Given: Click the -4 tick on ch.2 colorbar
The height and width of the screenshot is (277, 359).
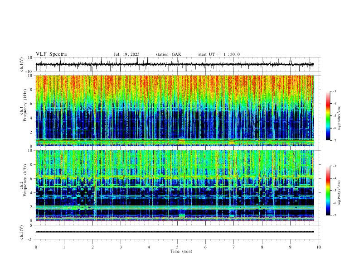Looking at the screenshot, I should pos(334,178).
